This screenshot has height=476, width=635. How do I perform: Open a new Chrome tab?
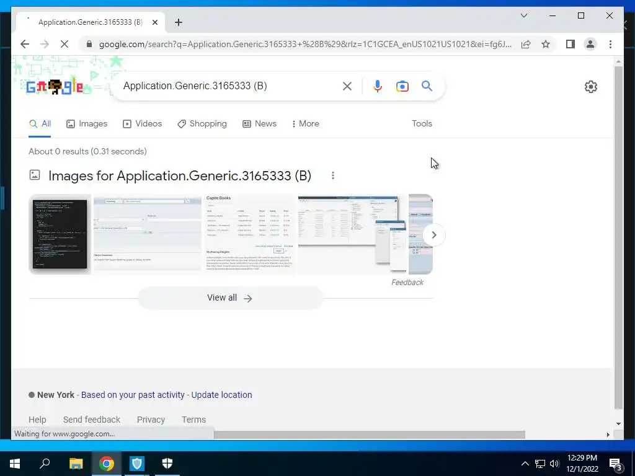point(178,22)
